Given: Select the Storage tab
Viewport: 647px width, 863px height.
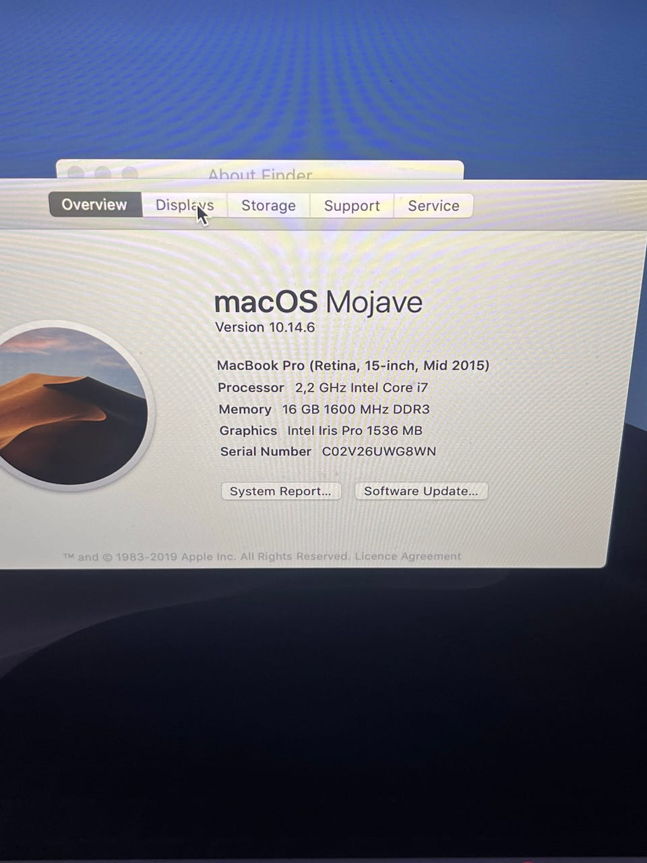Looking at the screenshot, I should tap(268, 206).
